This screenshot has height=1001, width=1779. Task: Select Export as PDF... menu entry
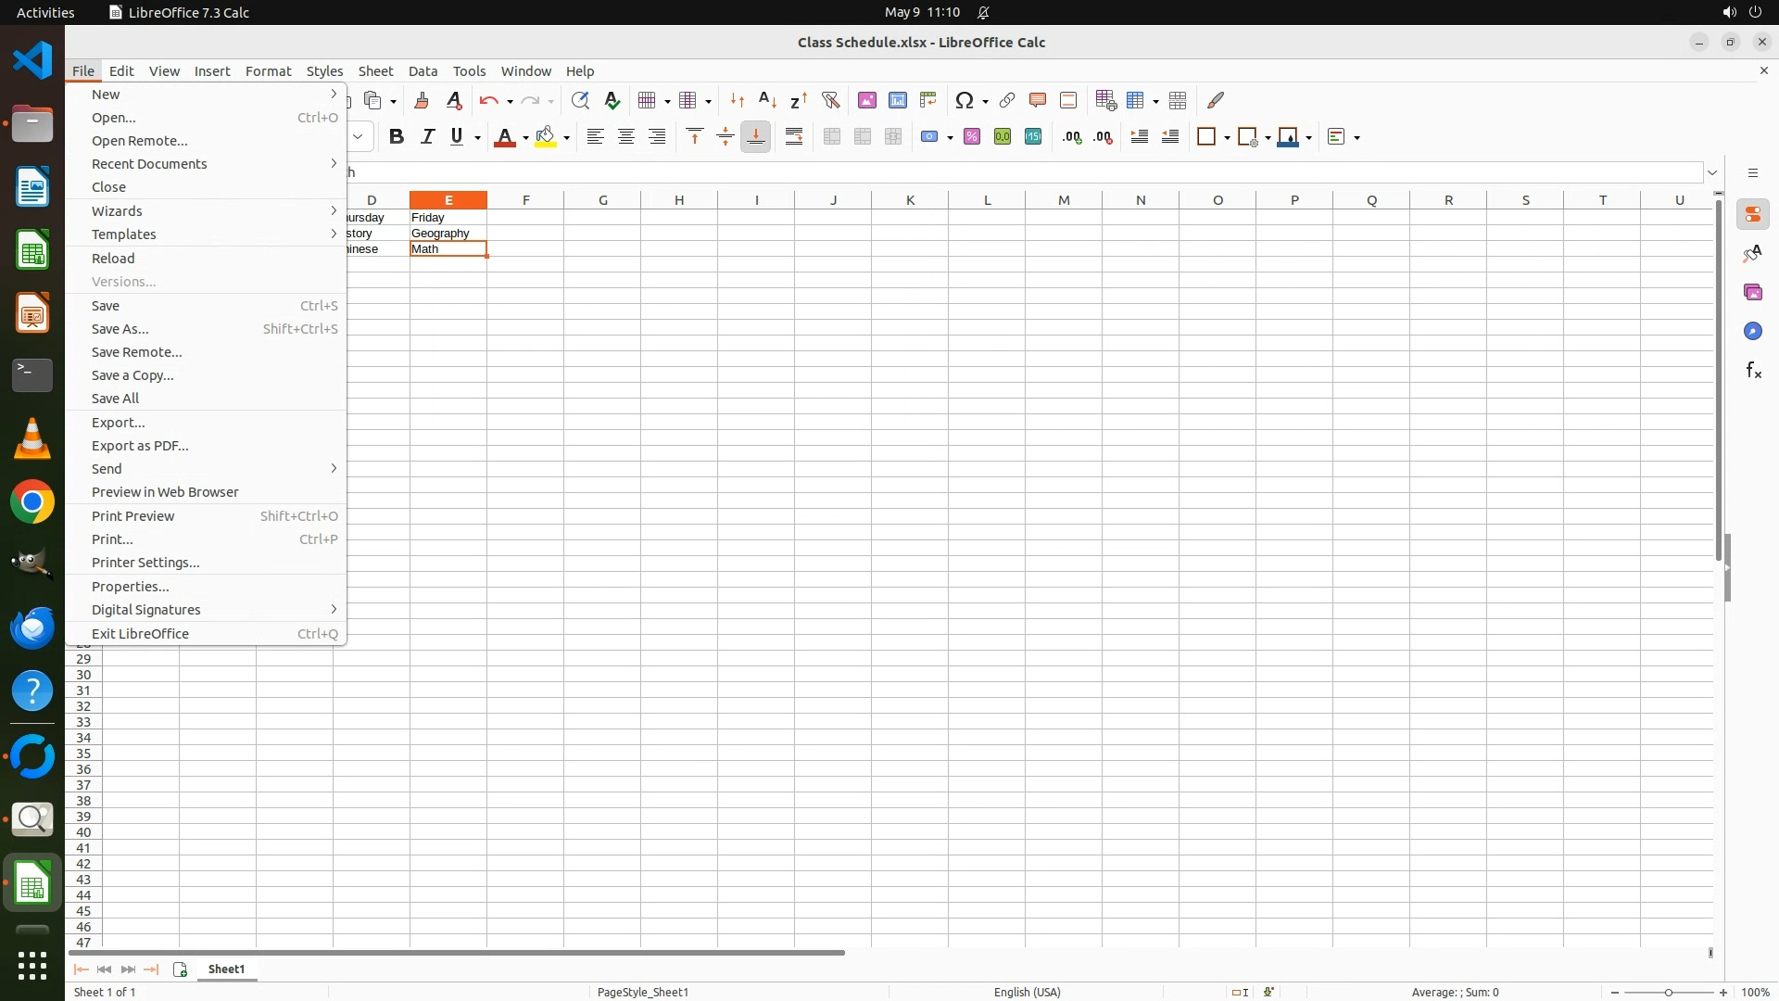click(140, 446)
